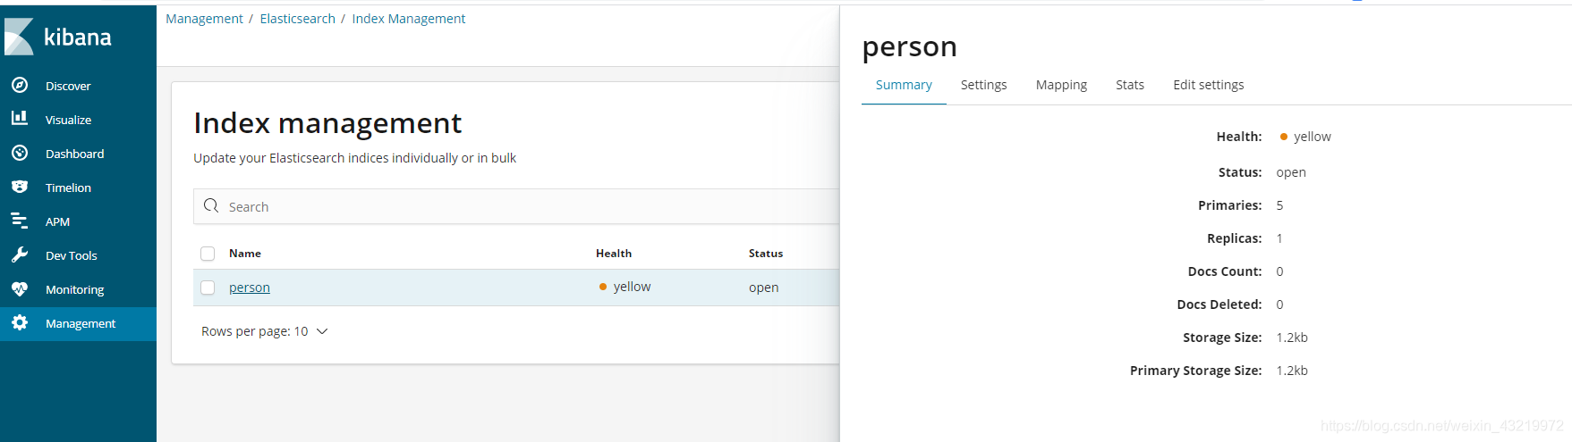Go to Discover in the sidebar
Screen dimensions: 1572x442
pyautogui.click(x=68, y=86)
